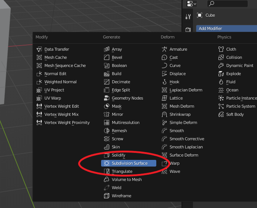The image size is (257, 208).
Task: Click the Lattice modifier icon
Action: point(164,98)
